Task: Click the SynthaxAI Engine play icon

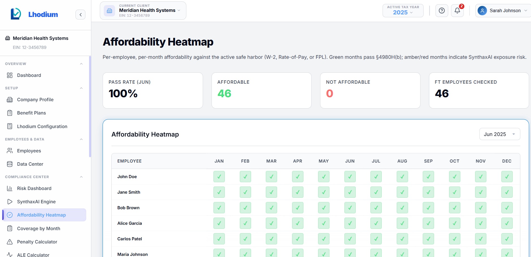Action: (10, 202)
